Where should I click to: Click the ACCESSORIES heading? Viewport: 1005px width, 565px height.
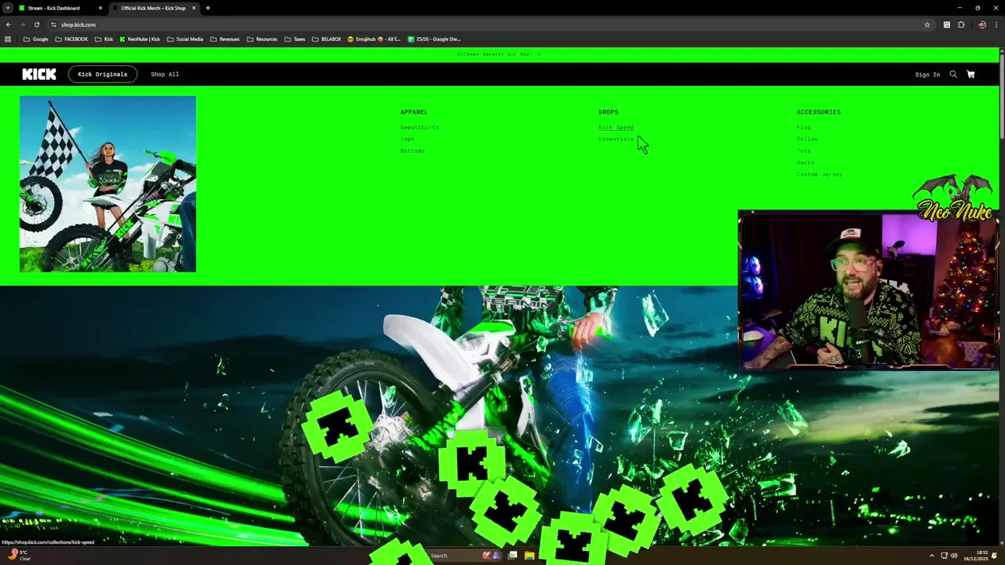(819, 112)
